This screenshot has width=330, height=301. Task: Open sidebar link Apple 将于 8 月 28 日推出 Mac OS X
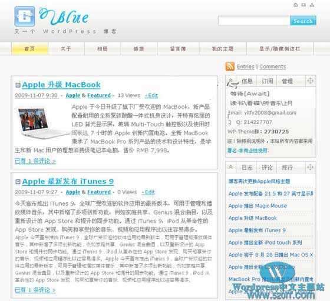click(x=271, y=255)
